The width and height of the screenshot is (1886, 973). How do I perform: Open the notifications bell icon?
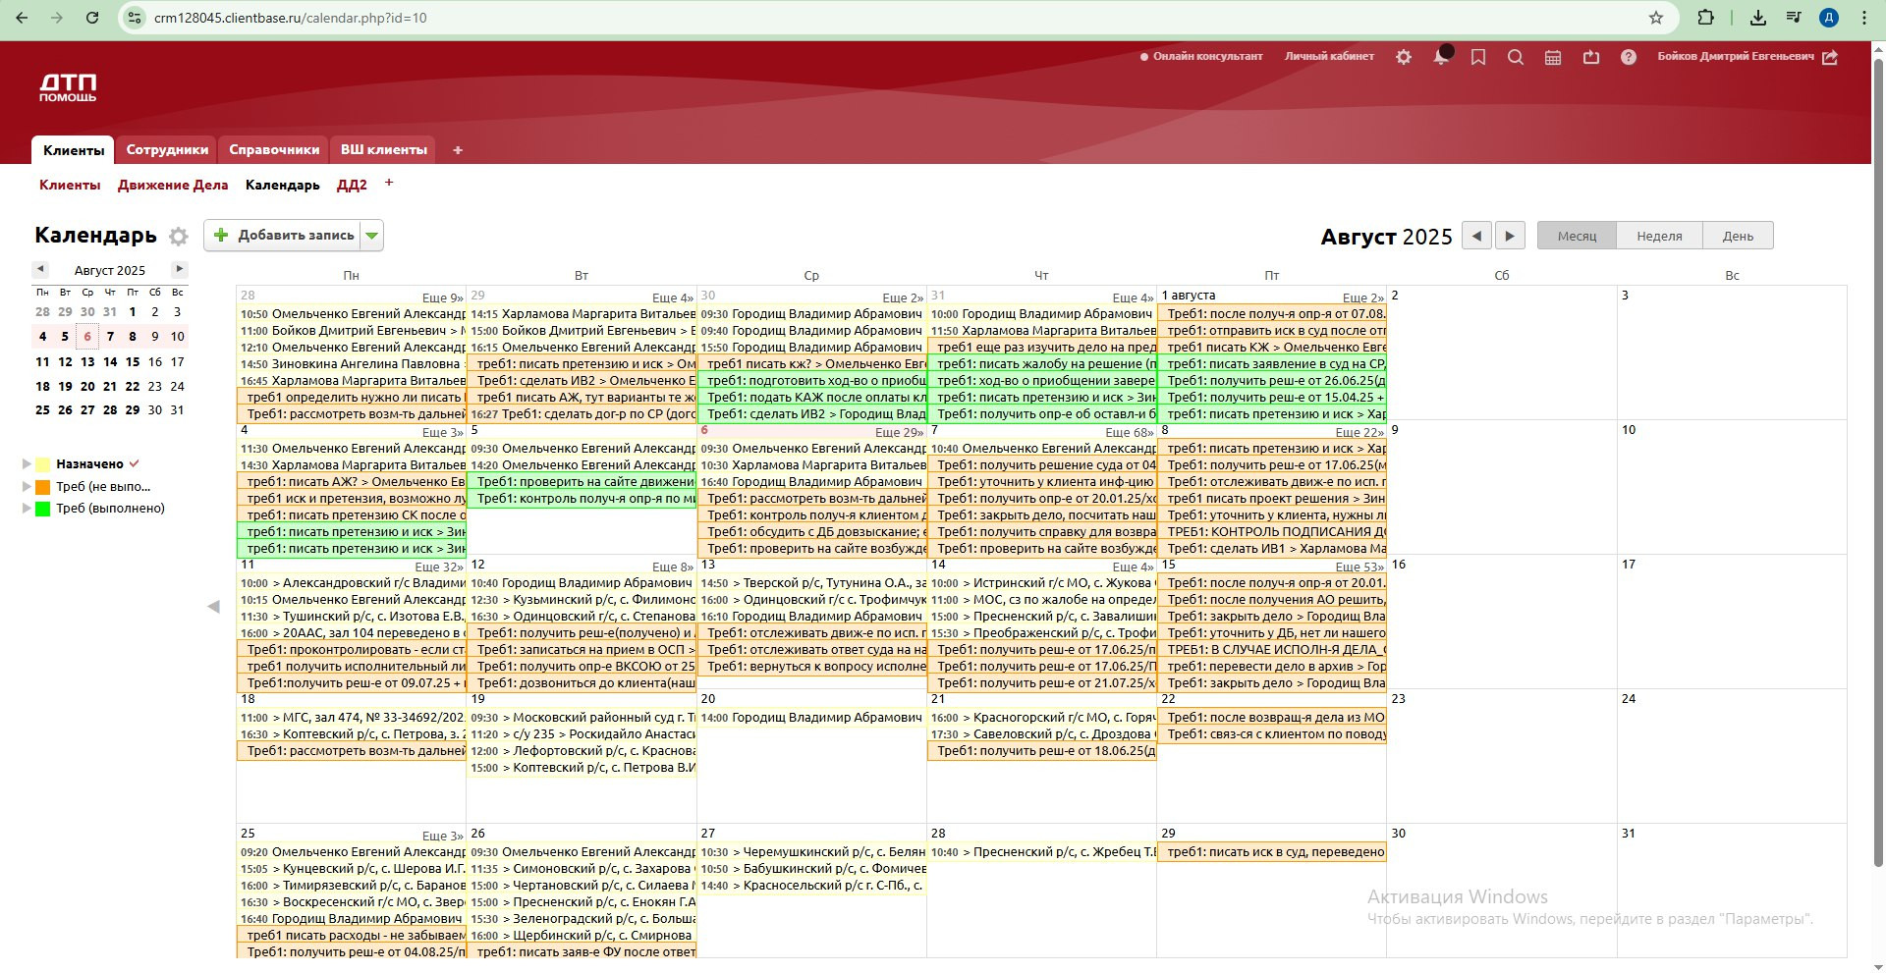[x=1440, y=57]
